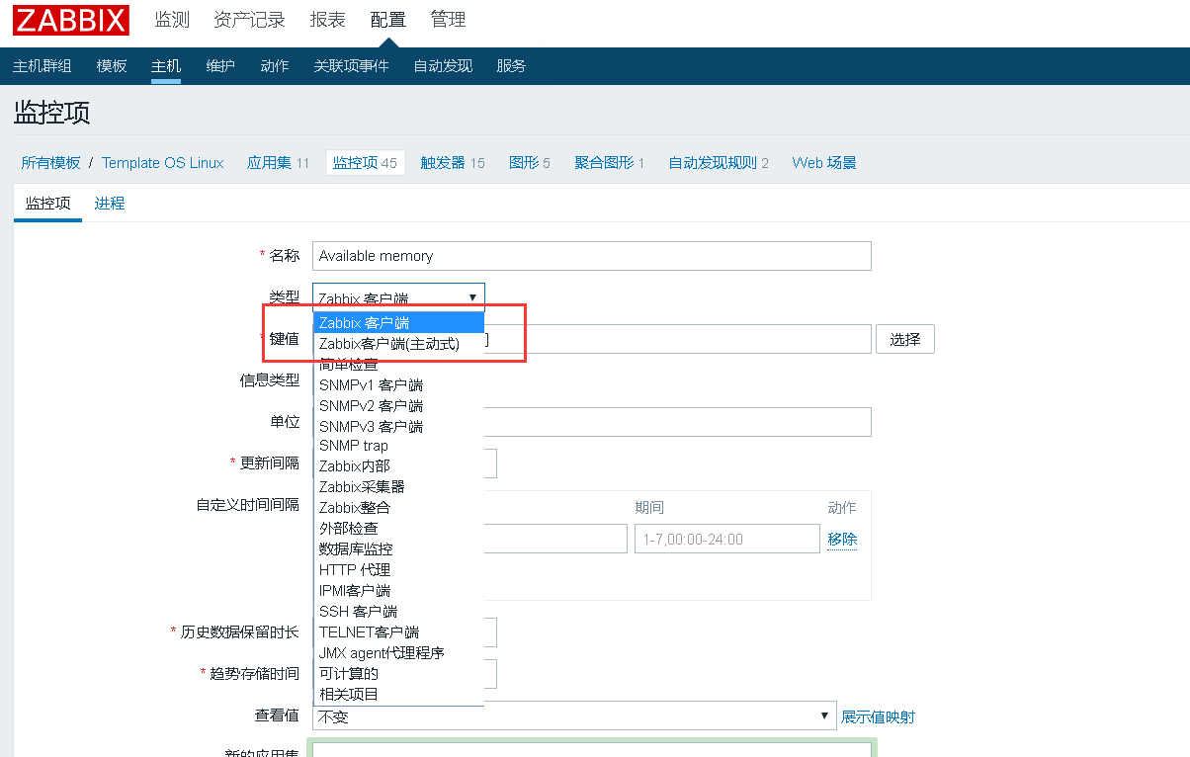Screen dimensions: 1190x757
Task: Go to 主机 submenu
Action: click(x=166, y=66)
